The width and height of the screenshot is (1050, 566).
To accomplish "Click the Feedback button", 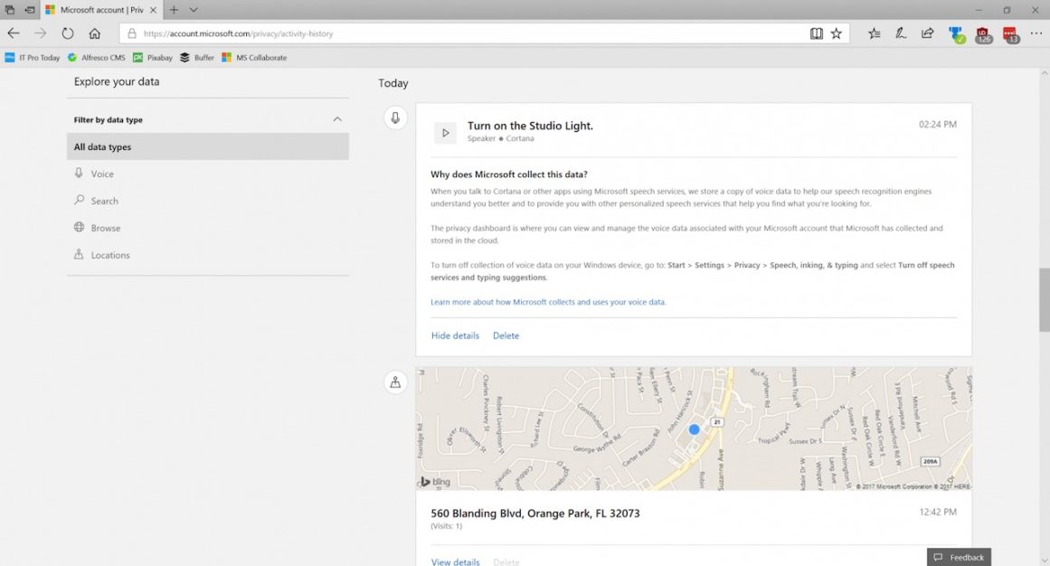I will tap(959, 557).
